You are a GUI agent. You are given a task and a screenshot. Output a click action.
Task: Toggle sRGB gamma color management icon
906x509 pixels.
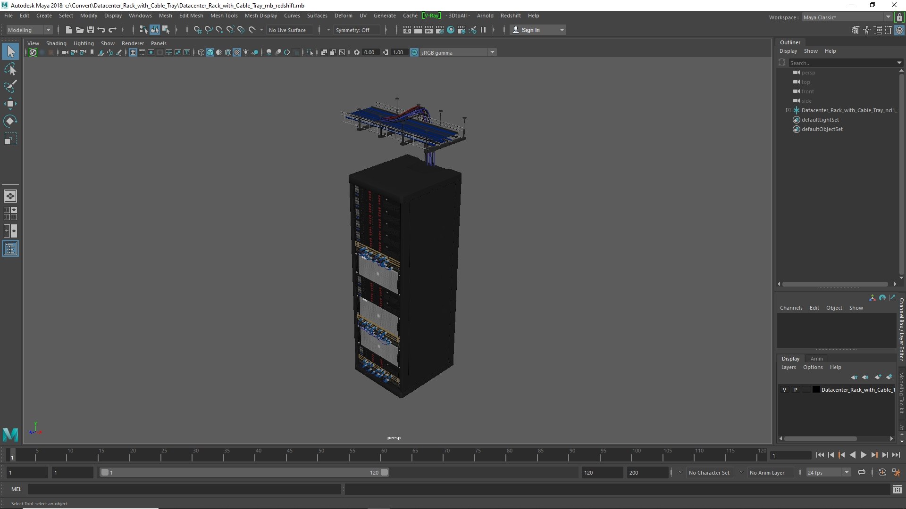tap(414, 52)
